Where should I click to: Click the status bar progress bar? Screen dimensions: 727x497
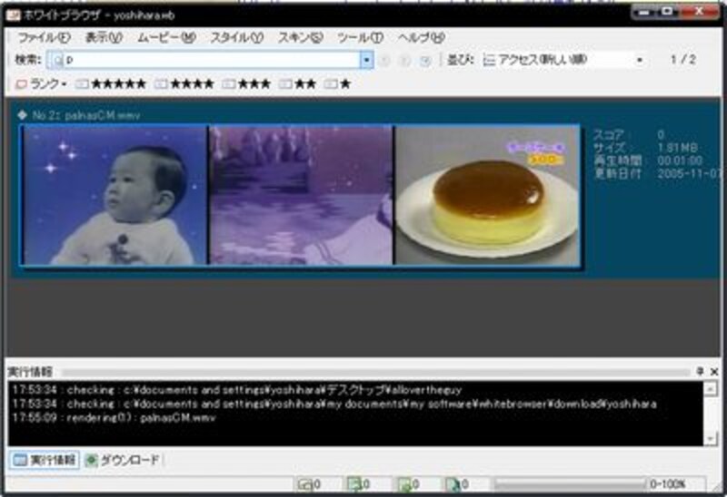click(x=570, y=484)
